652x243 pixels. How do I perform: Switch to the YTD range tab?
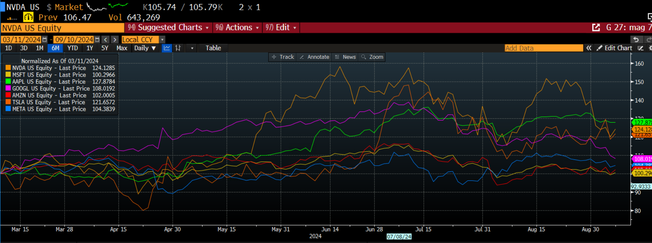coord(72,48)
